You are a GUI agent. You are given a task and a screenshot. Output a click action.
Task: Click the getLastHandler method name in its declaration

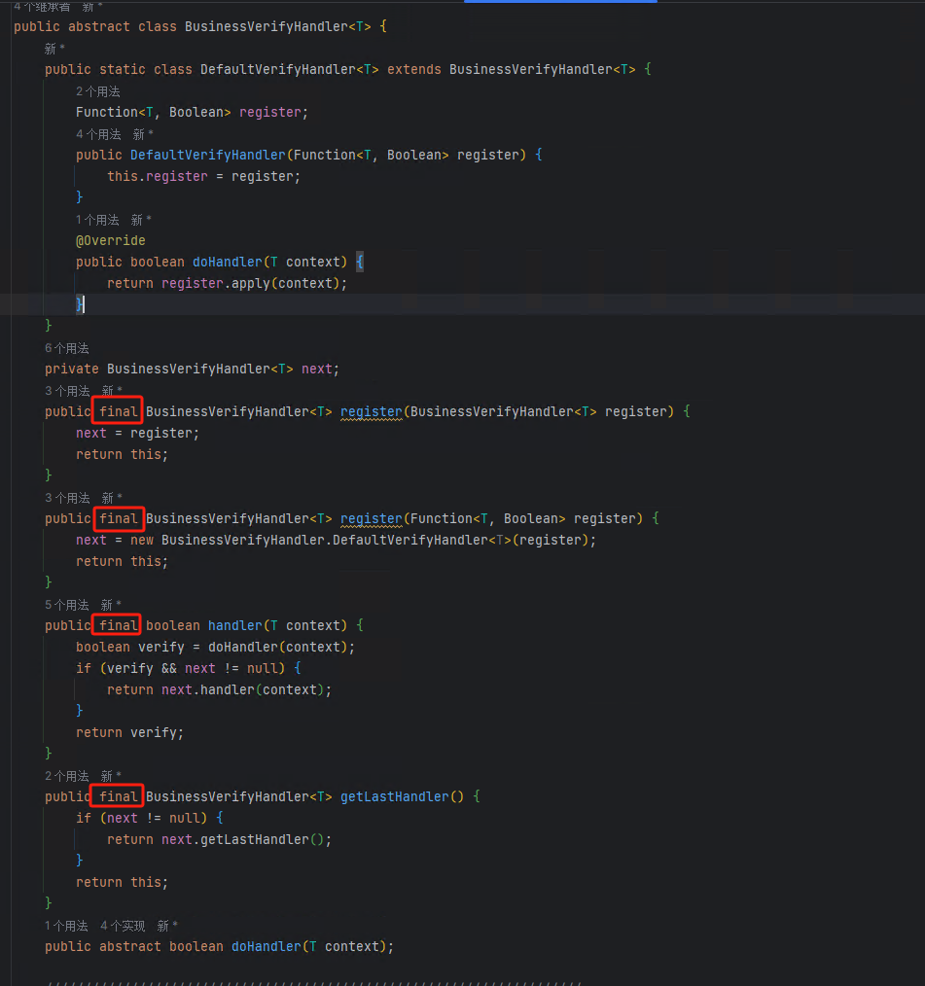[x=394, y=796]
